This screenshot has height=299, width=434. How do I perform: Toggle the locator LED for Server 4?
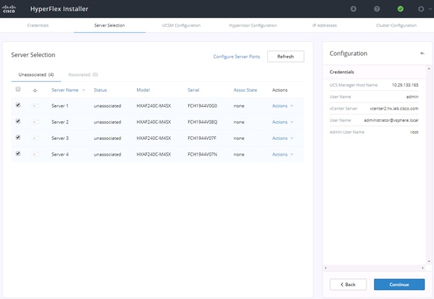coord(36,154)
